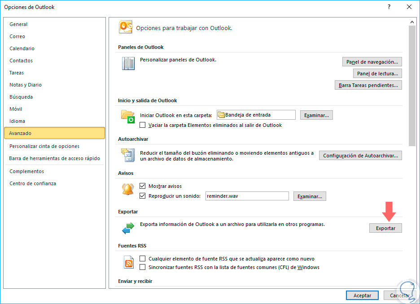Click the help question mark icon
The image size is (420, 304).
pyautogui.click(x=389, y=7)
